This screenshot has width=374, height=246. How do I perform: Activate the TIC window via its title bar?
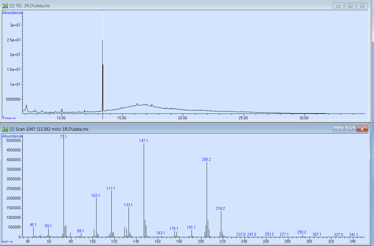click(x=175, y=6)
